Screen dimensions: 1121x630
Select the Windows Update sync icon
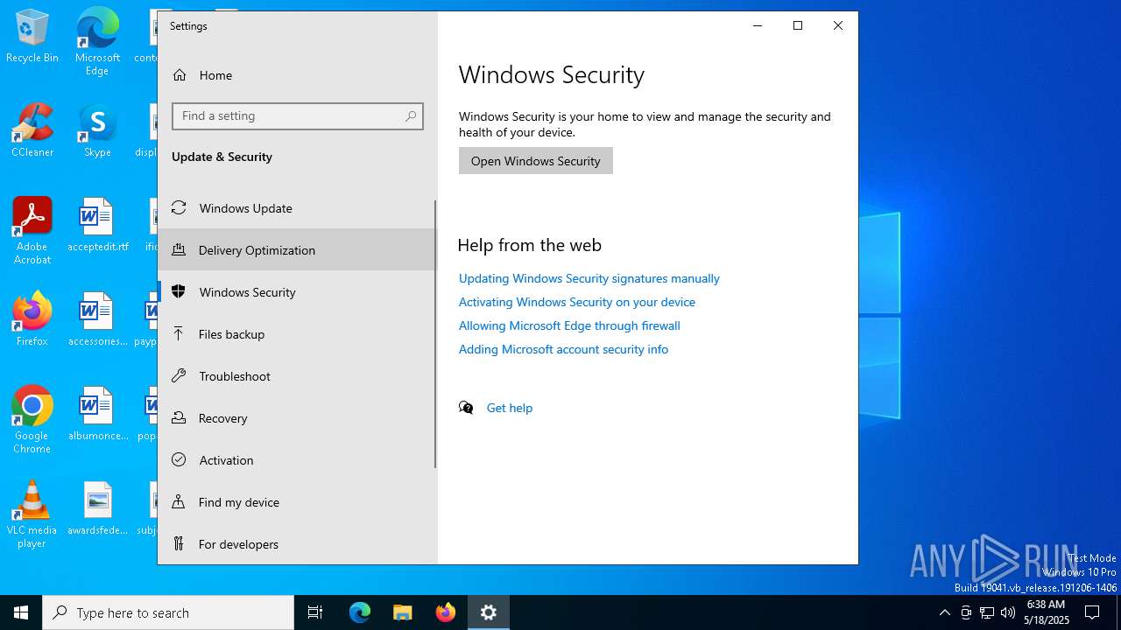point(179,207)
